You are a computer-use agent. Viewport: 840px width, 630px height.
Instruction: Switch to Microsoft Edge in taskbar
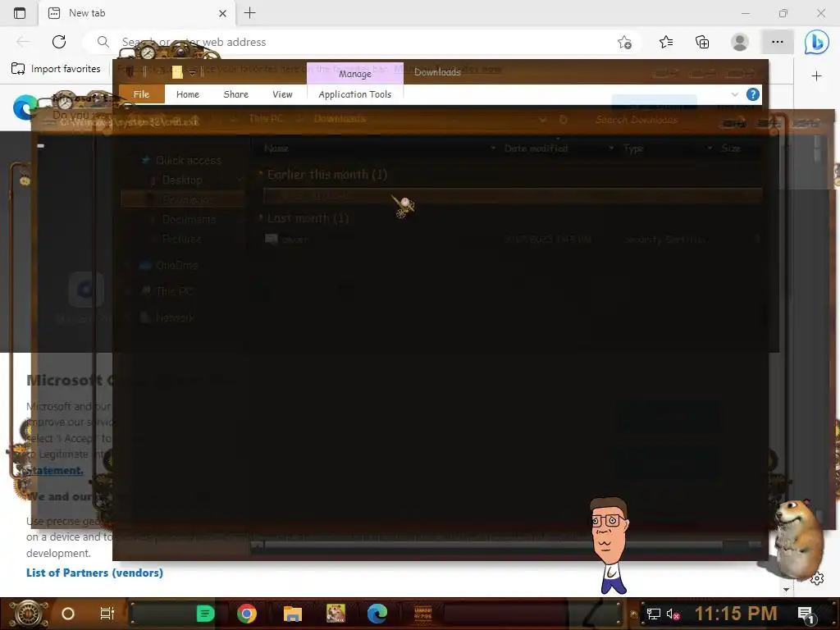[377, 614]
